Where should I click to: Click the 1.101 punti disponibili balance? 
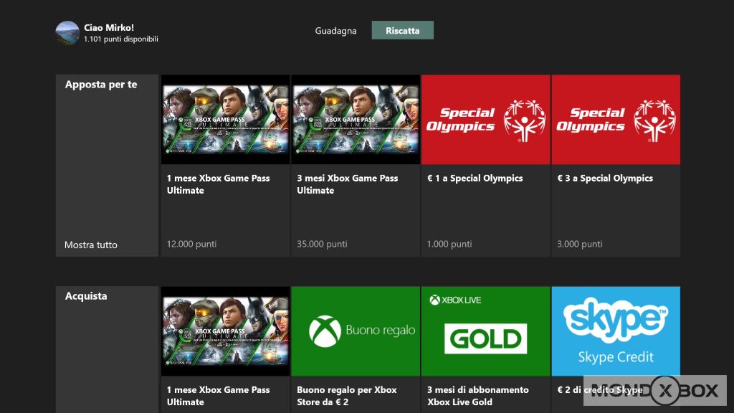(120, 39)
